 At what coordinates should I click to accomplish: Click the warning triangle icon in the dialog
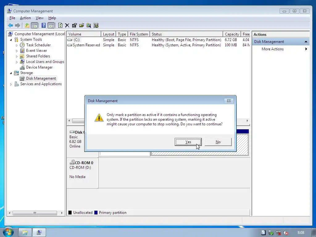point(99,118)
